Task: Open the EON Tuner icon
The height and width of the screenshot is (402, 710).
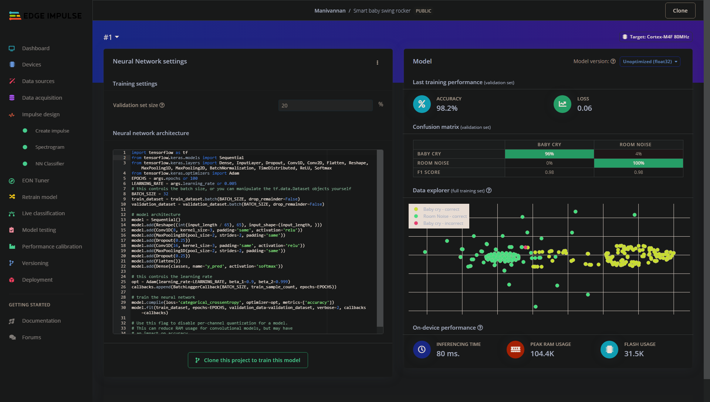Action: click(x=12, y=181)
